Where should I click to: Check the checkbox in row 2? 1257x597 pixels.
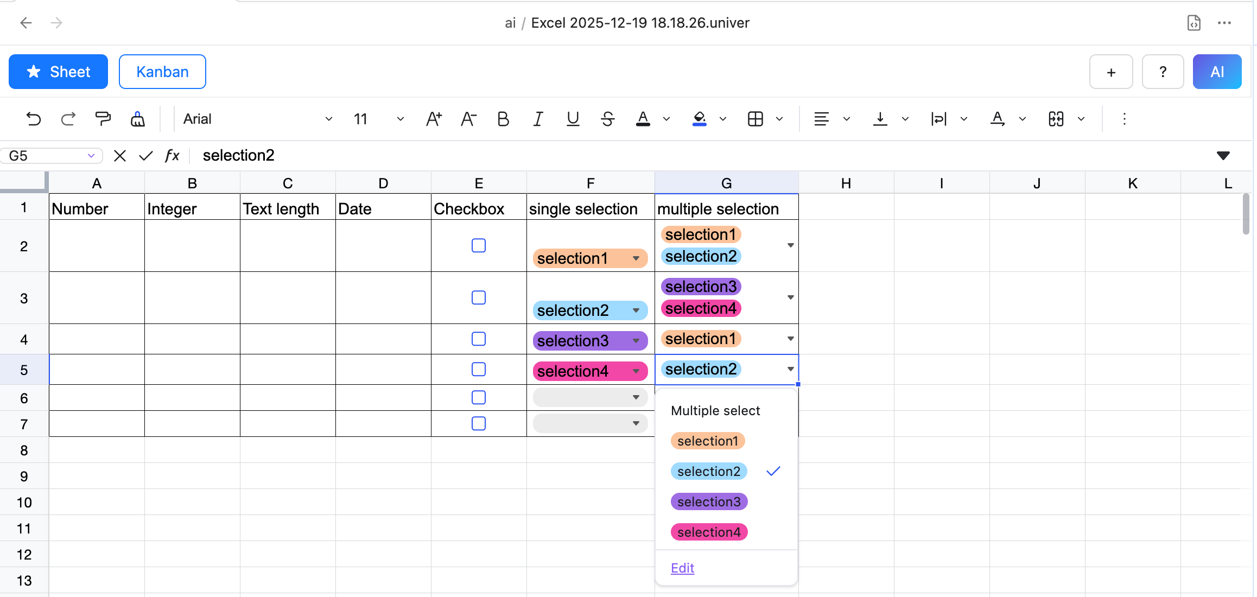click(x=479, y=245)
